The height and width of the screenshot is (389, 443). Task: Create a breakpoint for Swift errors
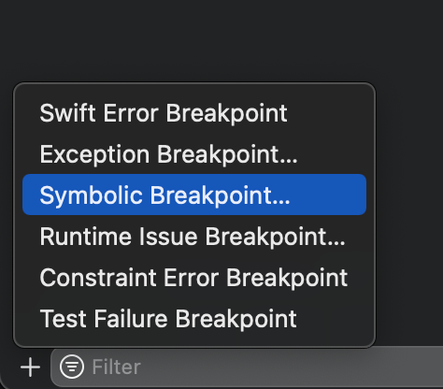click(x=194, y=113)
